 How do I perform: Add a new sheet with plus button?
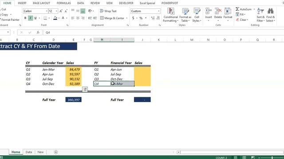pyautogui.click(x=56, y=152)
